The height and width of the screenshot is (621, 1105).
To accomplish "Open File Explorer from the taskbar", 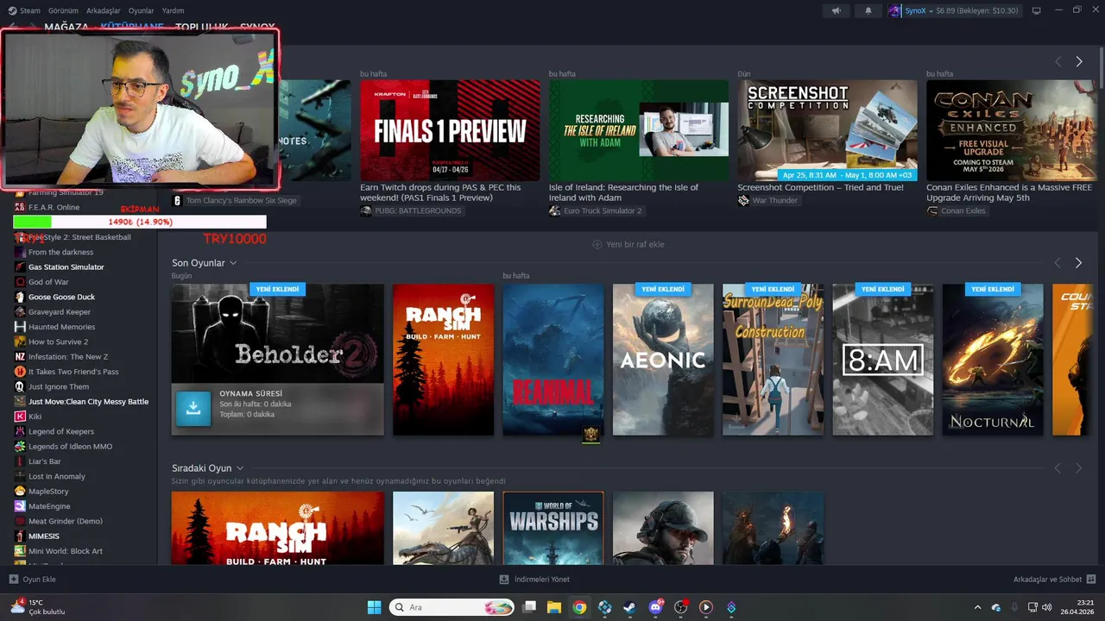I will pos(554,607).
